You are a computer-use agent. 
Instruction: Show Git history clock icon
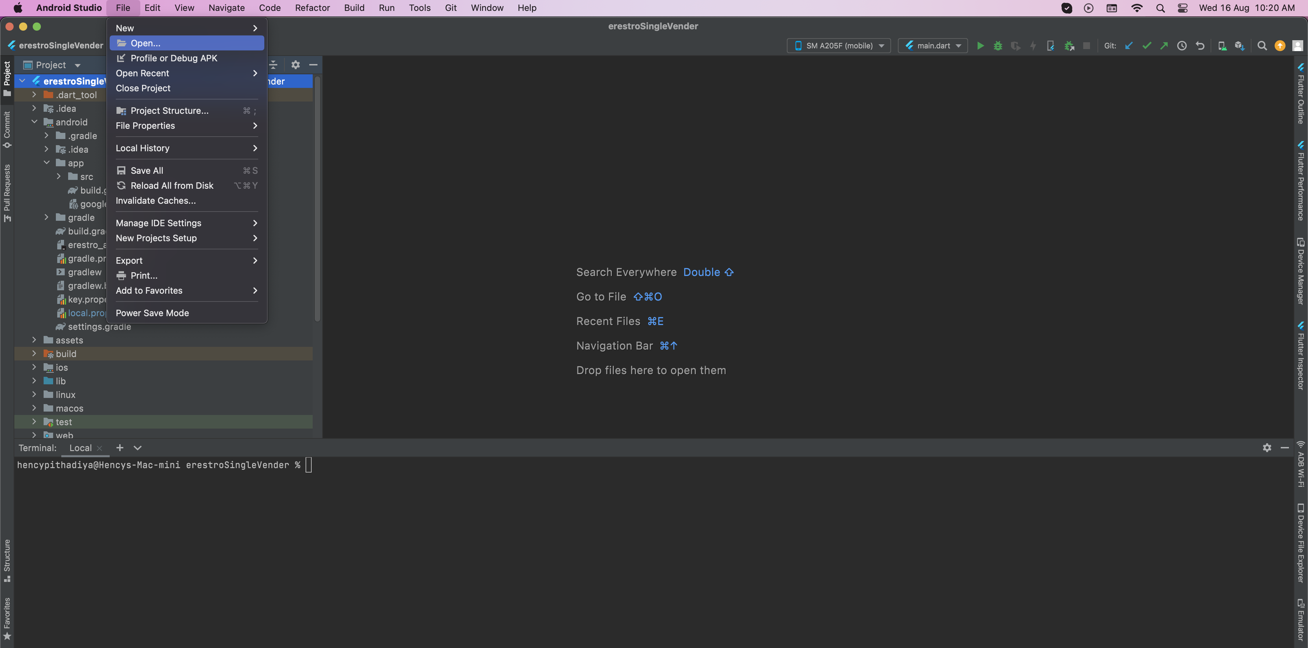tap(1182, 46)
